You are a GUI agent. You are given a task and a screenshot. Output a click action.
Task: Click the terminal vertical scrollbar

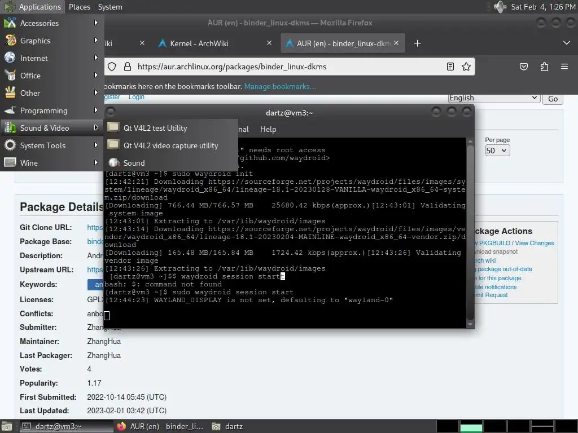470,232
